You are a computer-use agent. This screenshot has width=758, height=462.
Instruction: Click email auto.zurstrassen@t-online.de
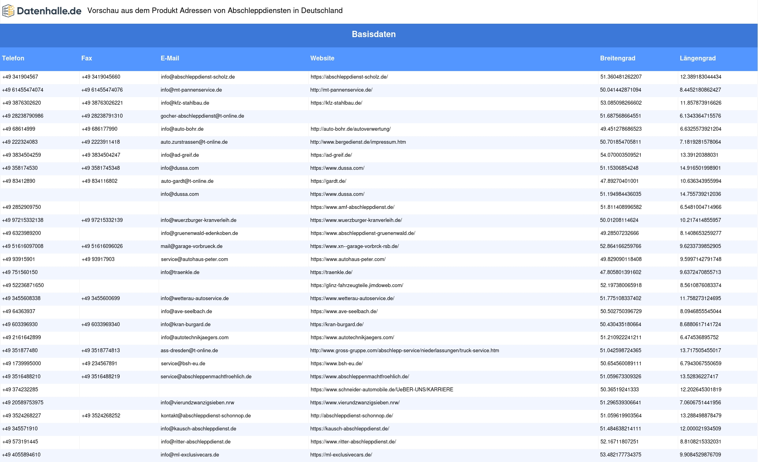[194, 142]
